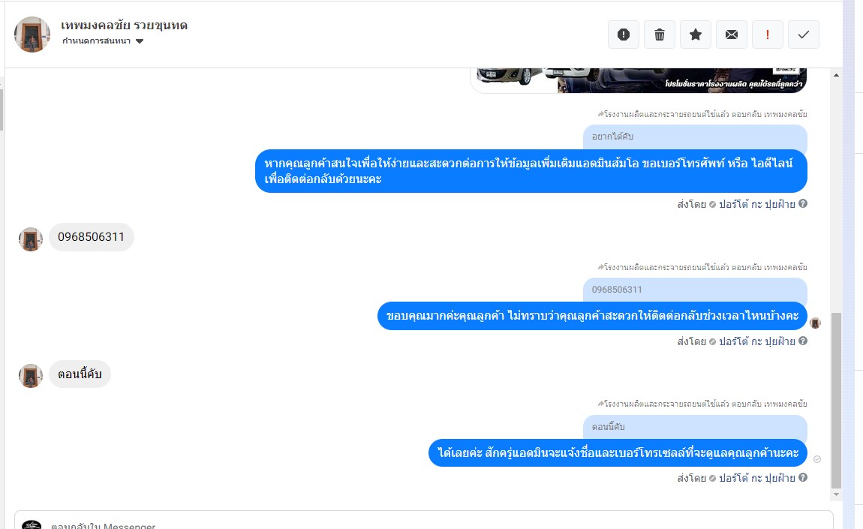Click customer avatar next to phone number

point(31,239)
